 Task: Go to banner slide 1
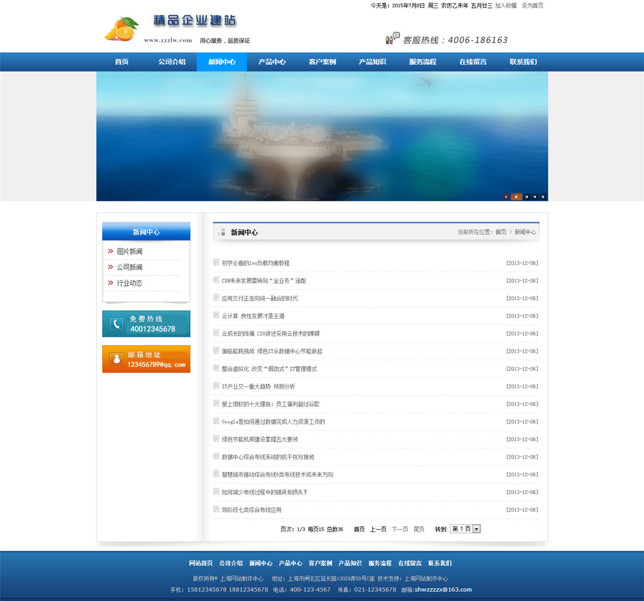click(506, 197)
